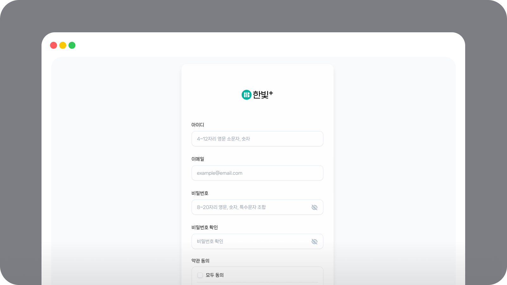507x285 pixels.
Task: Click the 한빛+ logo icon
Action: tap(247, 95)
